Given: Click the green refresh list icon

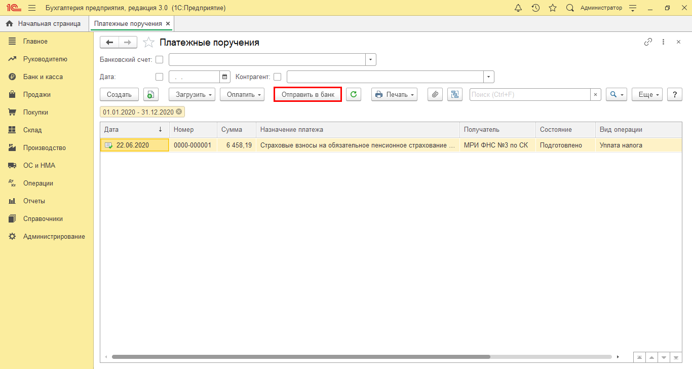Looking at the screenshot, I should (x=354, y=94).
